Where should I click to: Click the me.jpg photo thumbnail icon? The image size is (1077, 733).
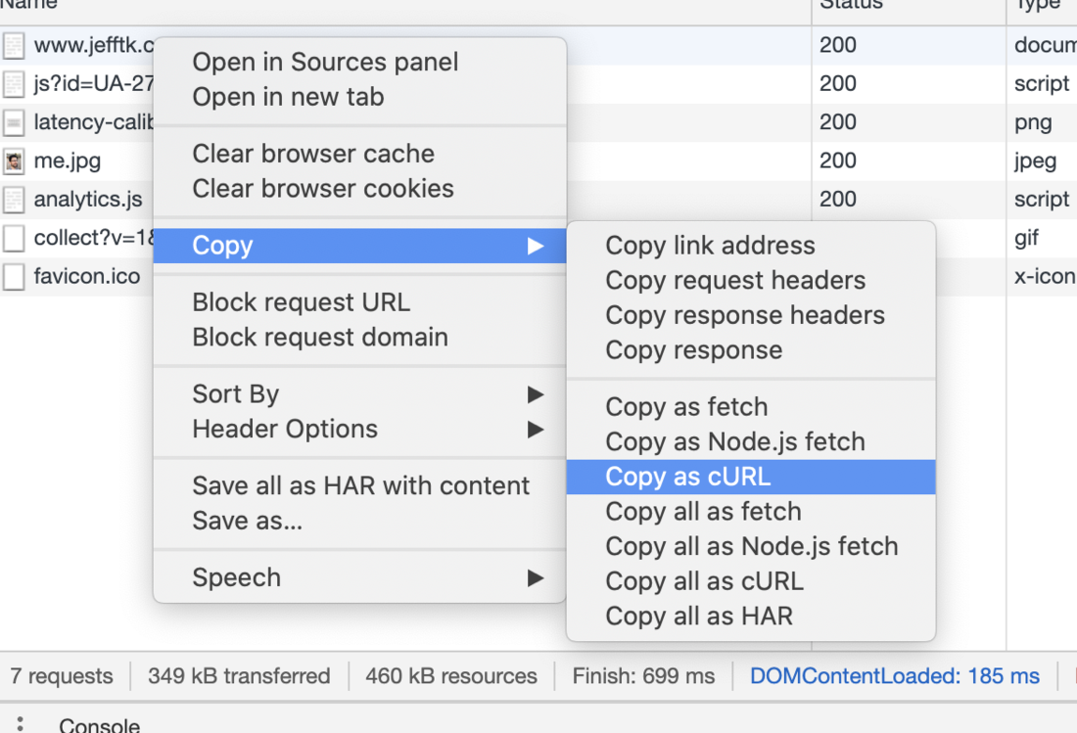pyautogui.click(x=14, y=160)
